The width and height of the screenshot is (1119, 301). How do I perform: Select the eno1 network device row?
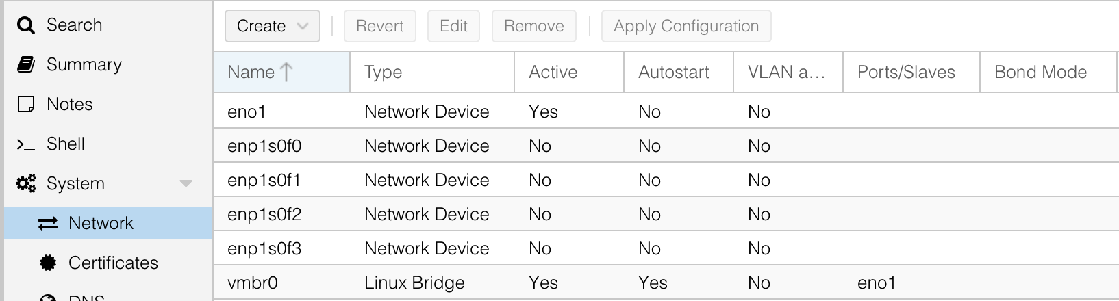[x=666, y=112]
